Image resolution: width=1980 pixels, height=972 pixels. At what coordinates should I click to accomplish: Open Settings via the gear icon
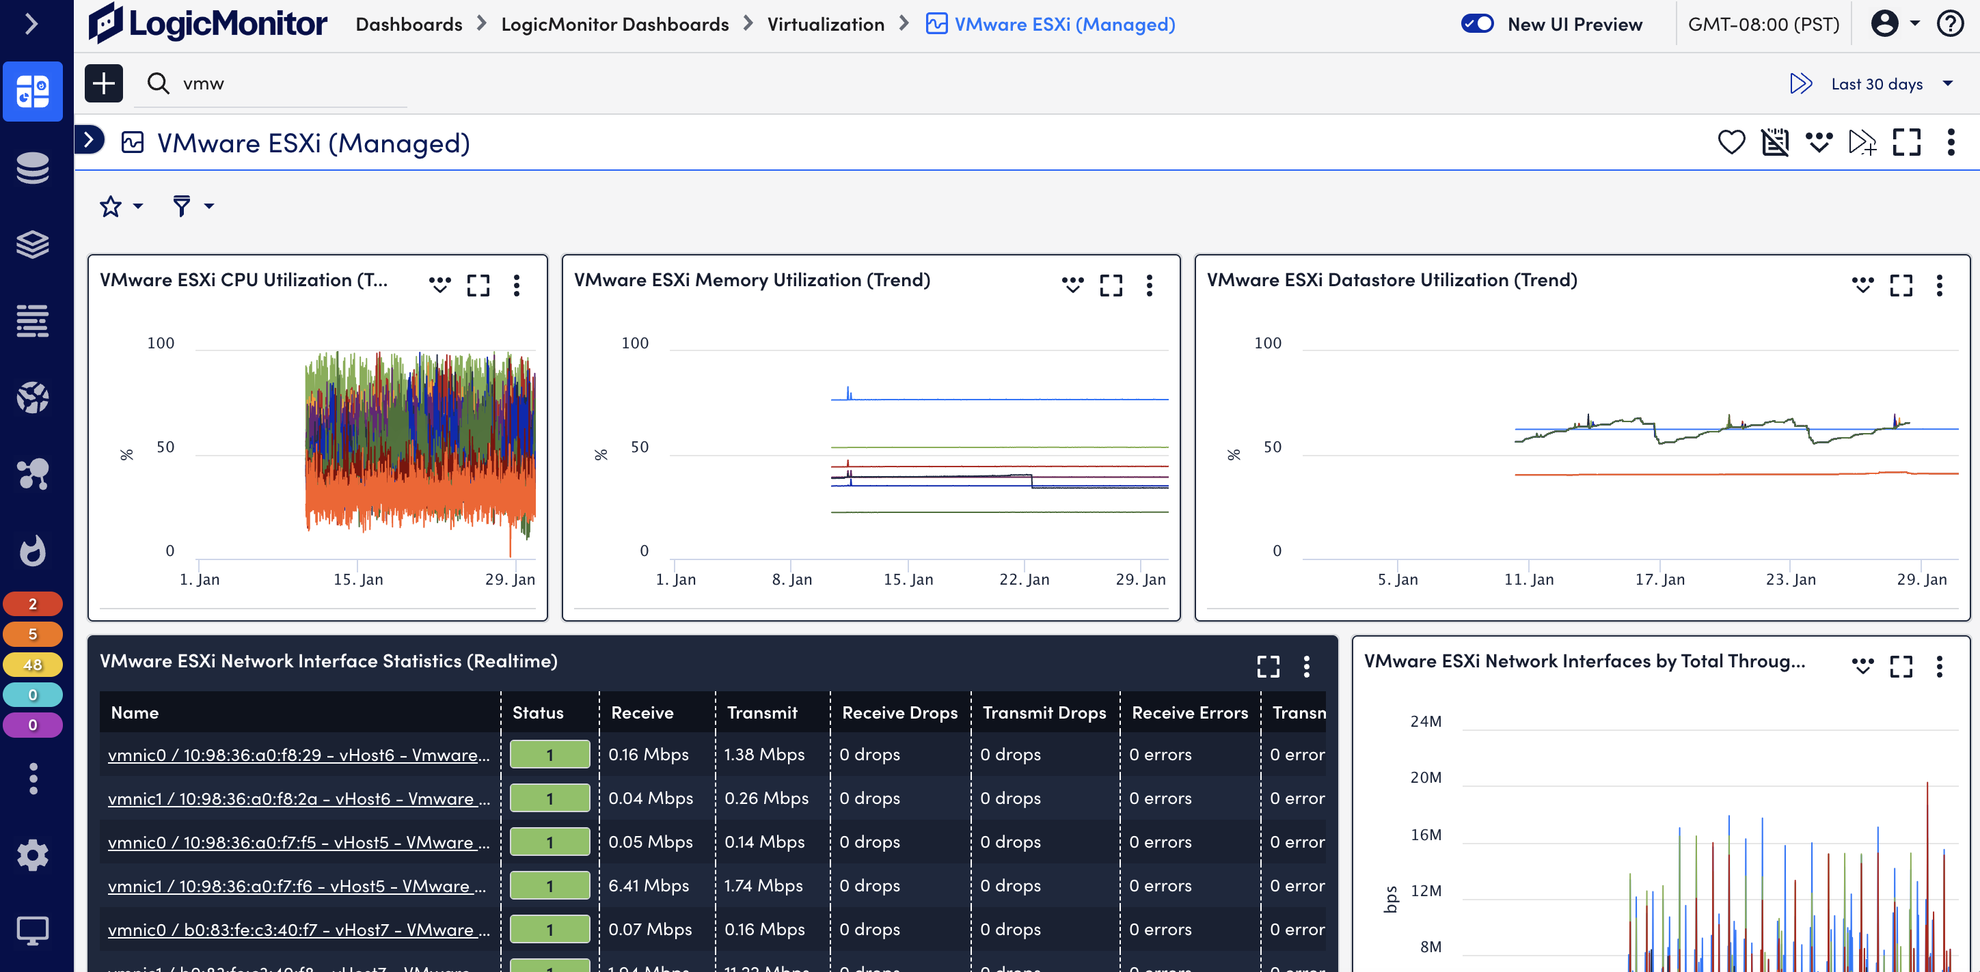coord(33,855)
